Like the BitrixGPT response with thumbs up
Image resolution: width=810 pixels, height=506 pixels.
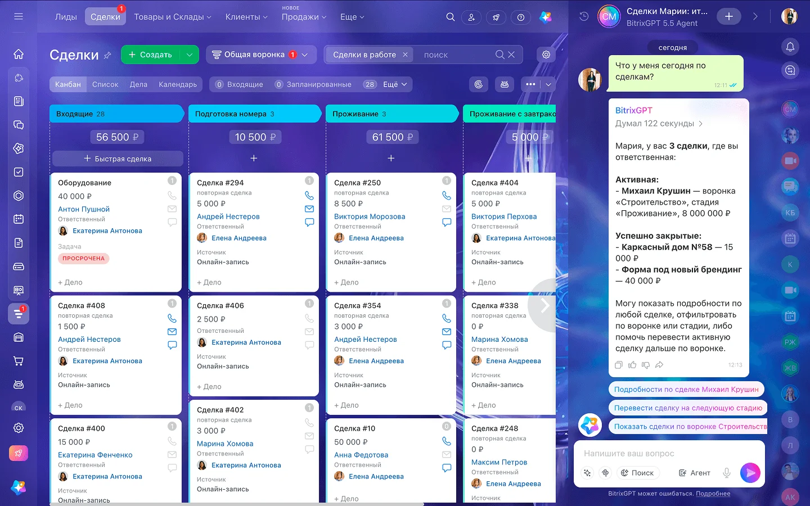[632, 365]
